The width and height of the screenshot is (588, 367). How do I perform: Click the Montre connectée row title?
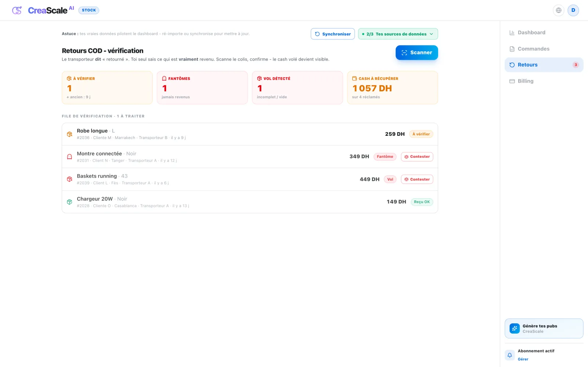click(99, 154)
